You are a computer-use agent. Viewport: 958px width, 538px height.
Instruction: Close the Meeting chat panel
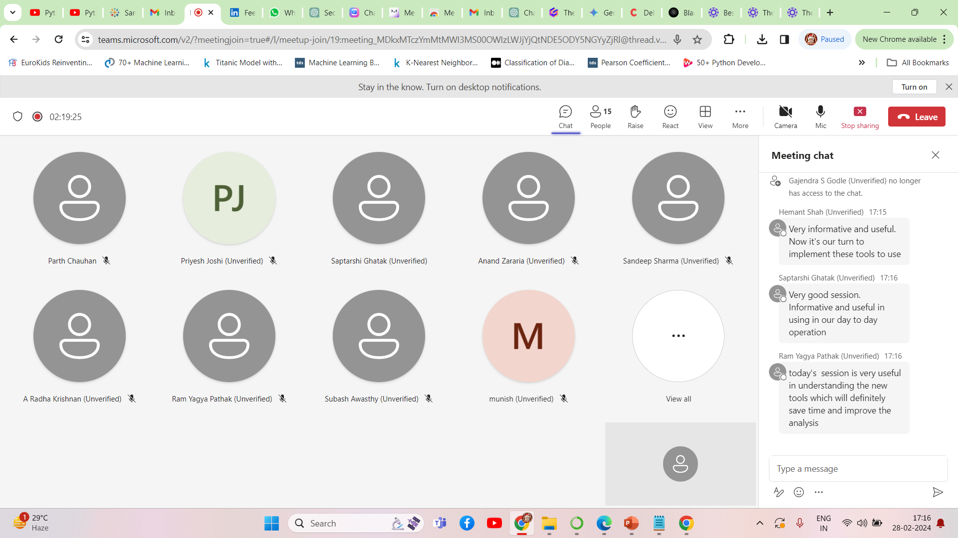click(936, 155)
